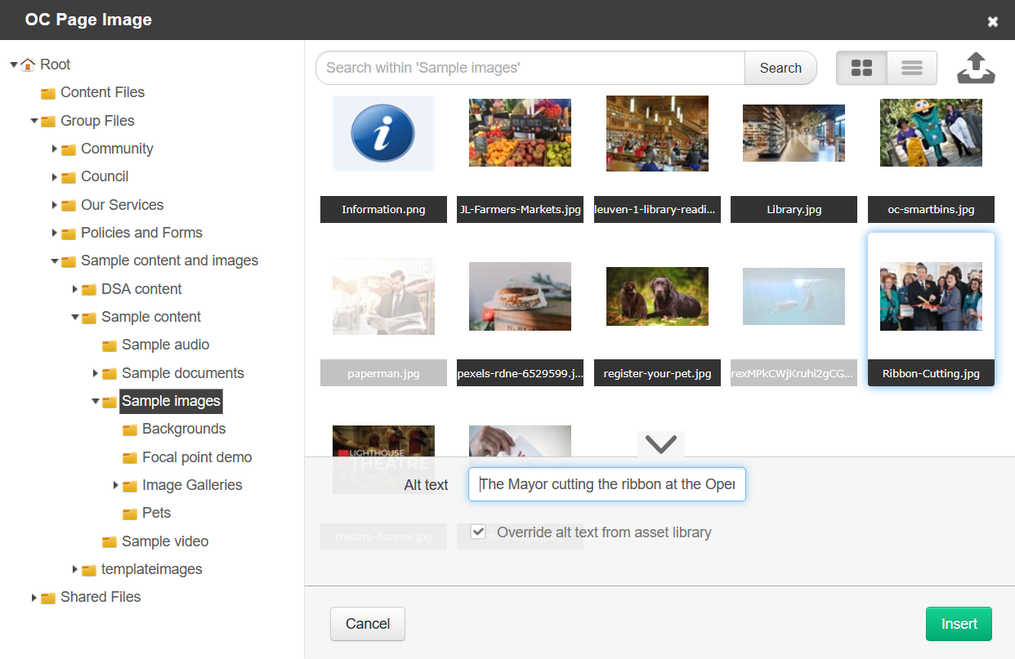1015x659 pixels.
Task: Open the file upload tool
Action: click(x=976, y=68)
